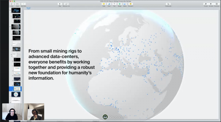Insert a Chart from the toolbar

pos(109,4)
